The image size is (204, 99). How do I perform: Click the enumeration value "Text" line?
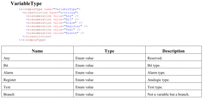(53, 30)
